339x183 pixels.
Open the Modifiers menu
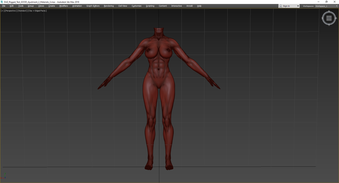(64, 6)
